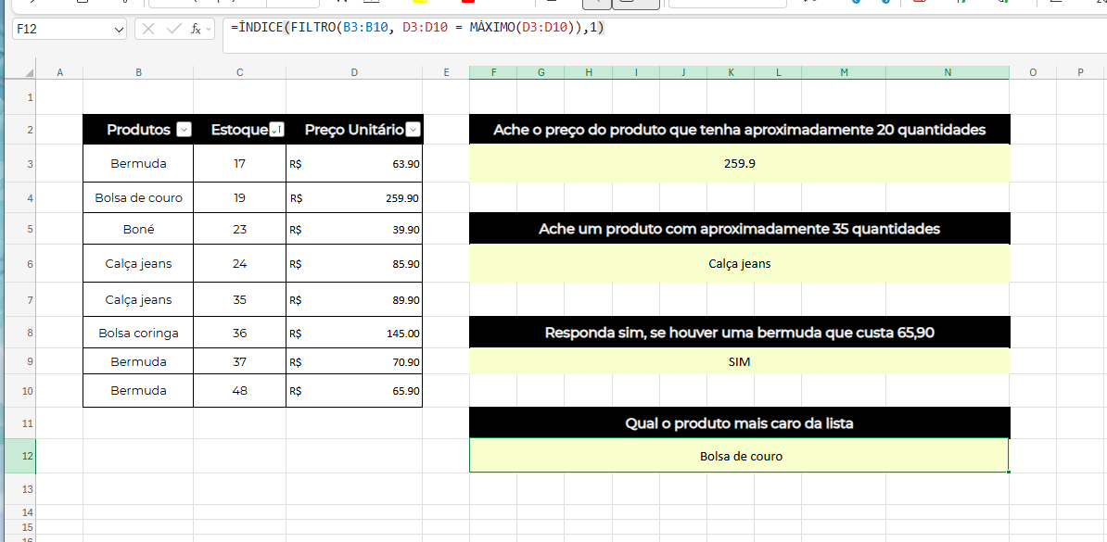Click the stock cell showing 19

pyautogui.click(x=240, y=197)
